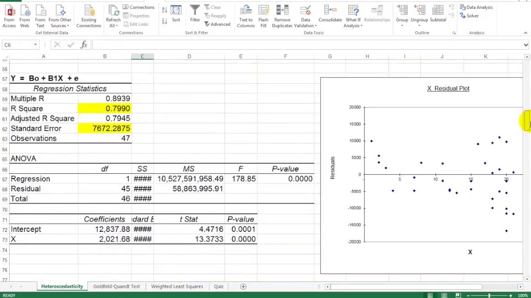Image resolution: width=531 pixels, height=298 pixels.
Task: Collapse the ribbon
Action: (526, 33)
